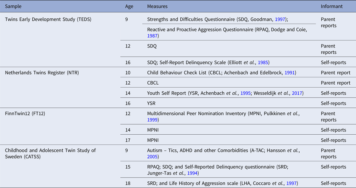Viewport: 356px width, 188px height.
Task: Select the Informant column header
Action: tap(331, 7)
